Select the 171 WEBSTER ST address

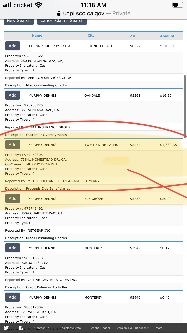click(x=31, y=312)
